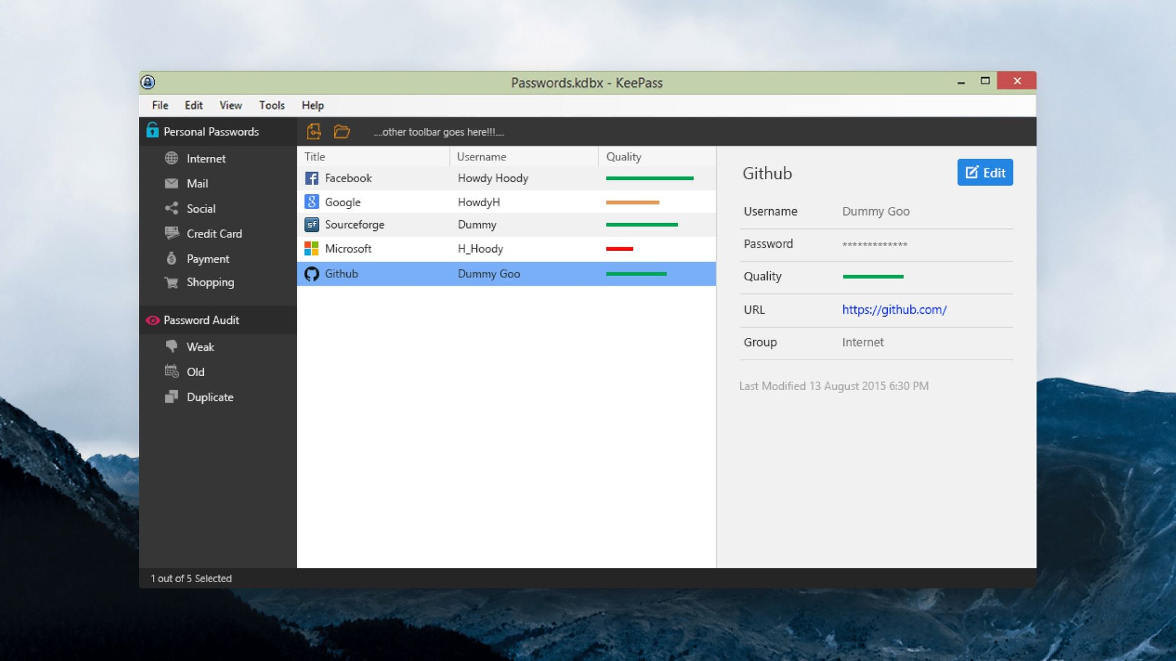Viewport: 1176px width, 661px height.
Task: Click the Microsoft logo icon in list
Action: [312, 249]
